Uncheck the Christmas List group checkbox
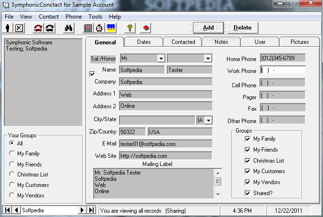This screenshot has height=217, width=323. coord(248,161)
